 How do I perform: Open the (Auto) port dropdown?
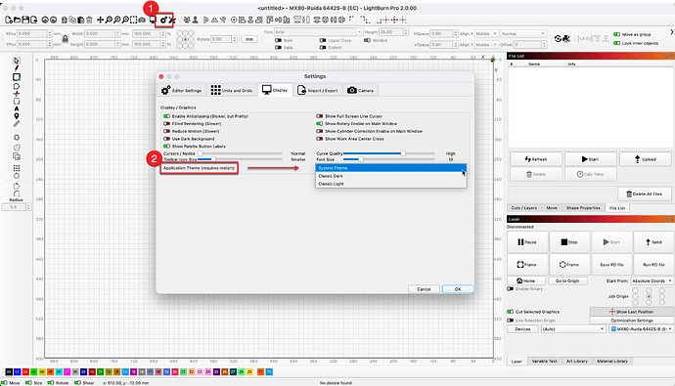click(573, 328)
